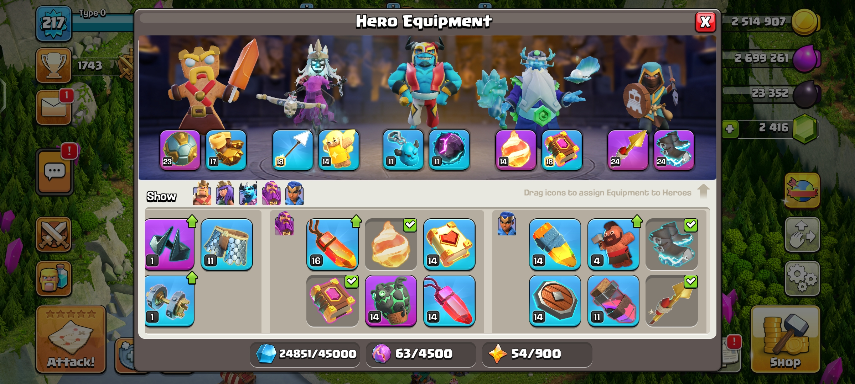The width and height of the screenshot is (855, 384).
Task: Select the level 1 dumbbell equipment
Action: (x=170, y=301)
